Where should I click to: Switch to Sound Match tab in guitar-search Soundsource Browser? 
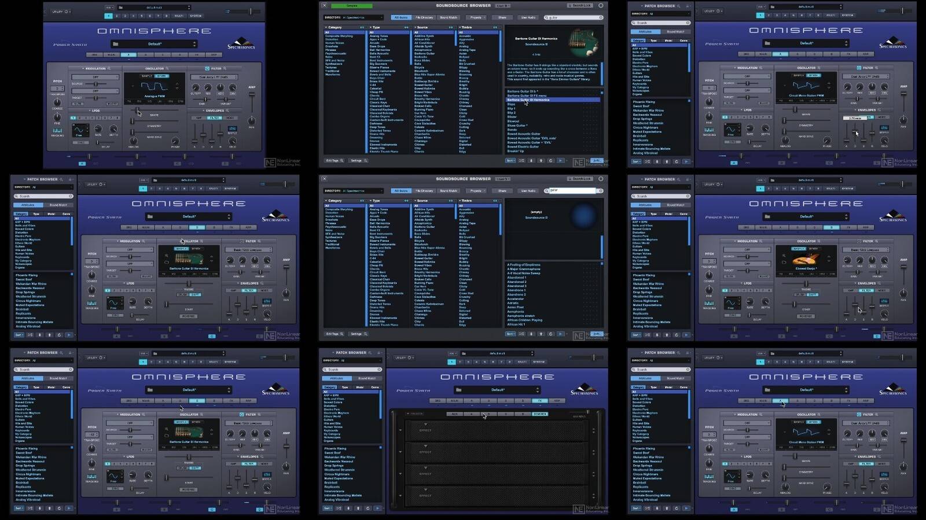(x=448, y=17)
